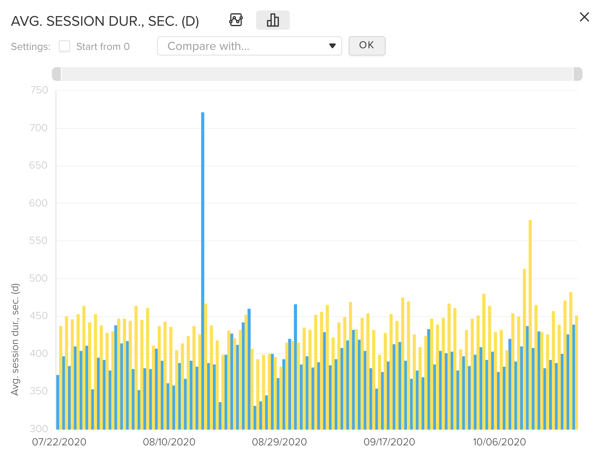This screenshot has height=461, width=603.
Task: Click the '550' y-axis value label
Action: click(38, 241)
